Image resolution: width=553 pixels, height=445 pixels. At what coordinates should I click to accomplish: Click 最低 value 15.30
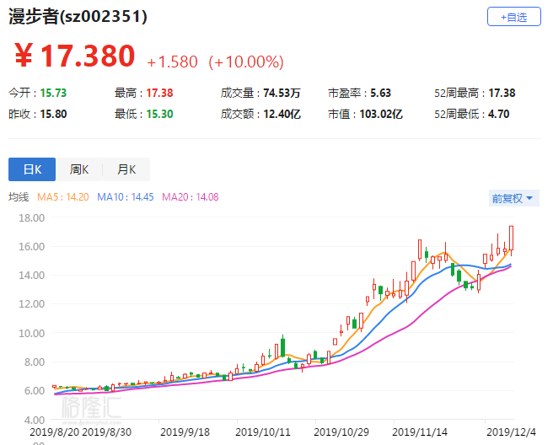click(159, 114)
